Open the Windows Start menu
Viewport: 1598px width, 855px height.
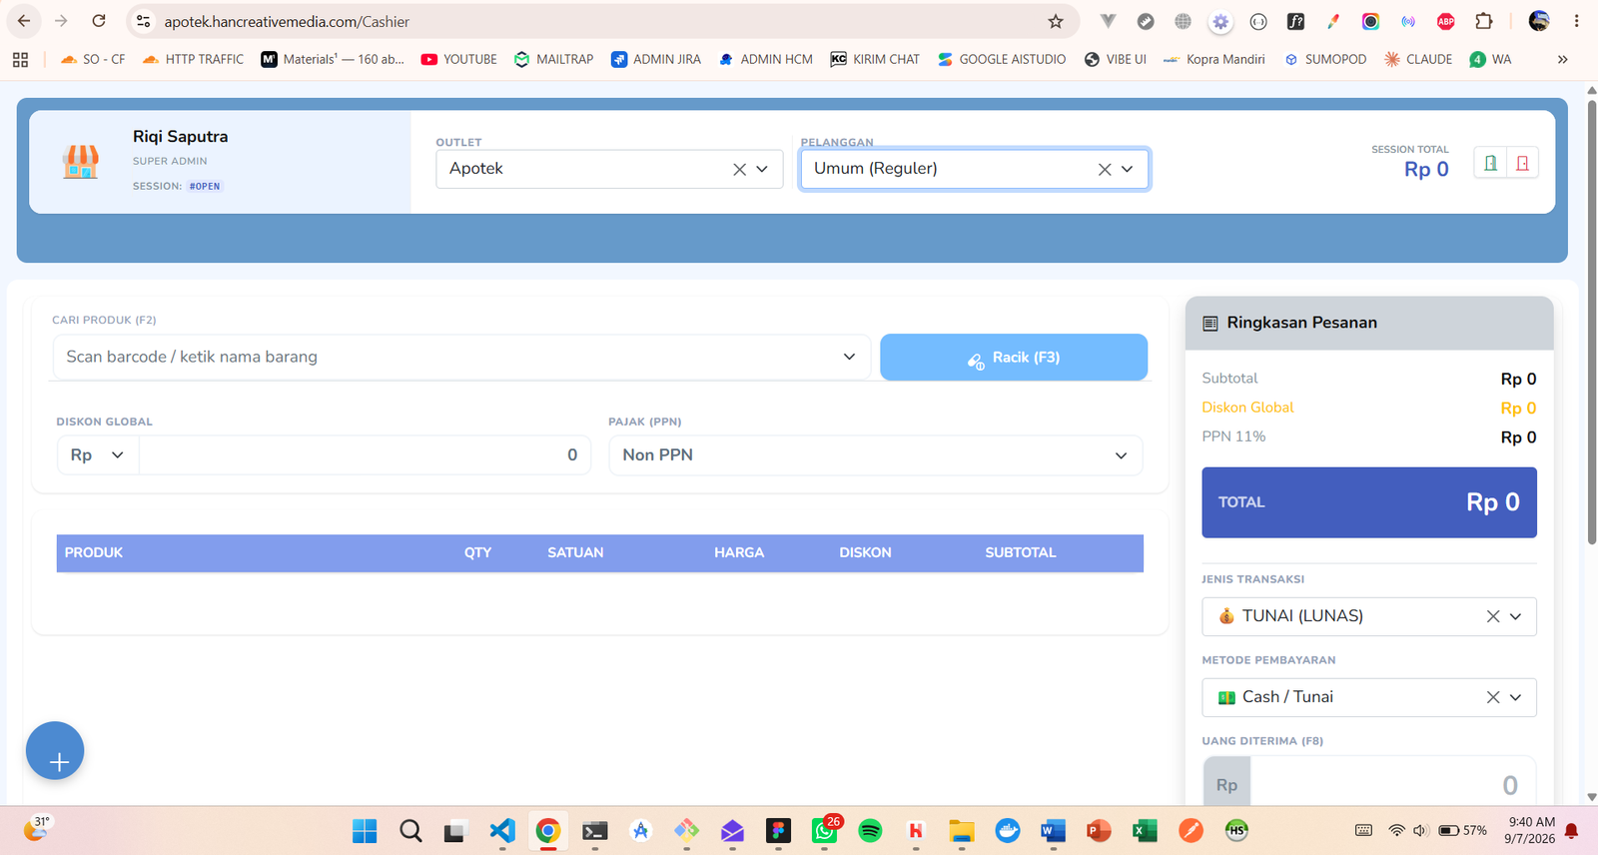point(365,830)
